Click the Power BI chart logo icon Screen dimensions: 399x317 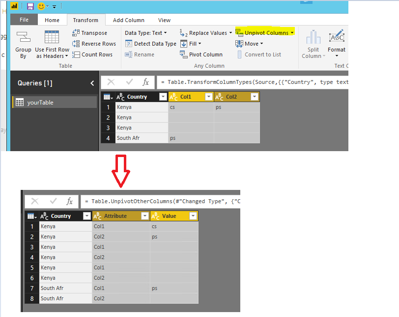(x=14, y=6)
